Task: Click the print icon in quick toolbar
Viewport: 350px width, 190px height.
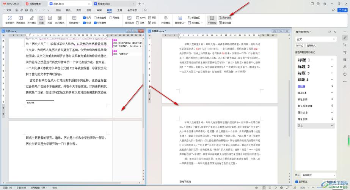Action: (26, 10)
